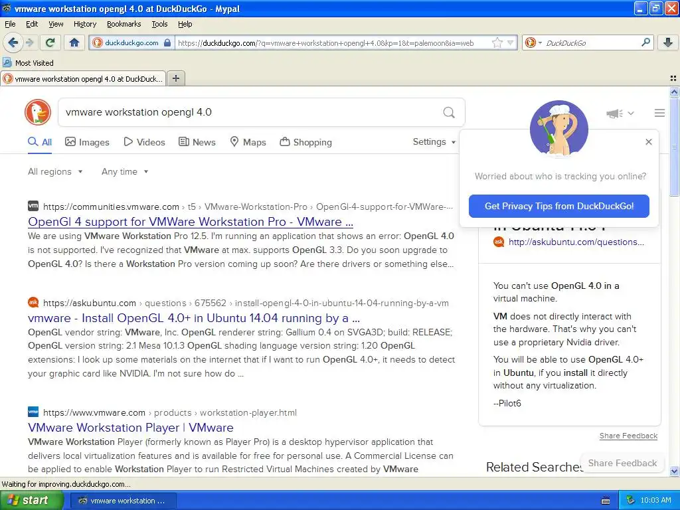The image size is (680, 510).
Task: Click the browser search bar magnifier icon
Action: pos(645,42)
